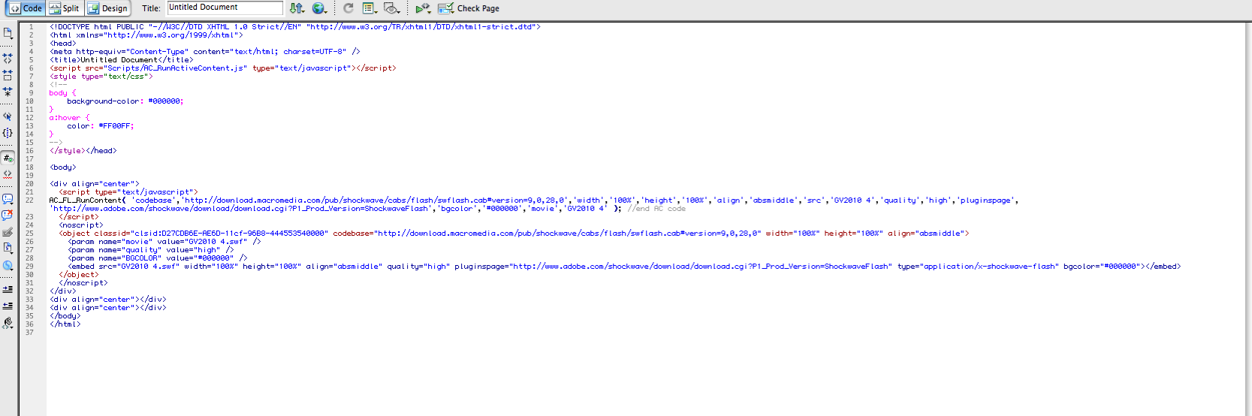
Task: Click the //end AC code comment
Action: coord(656,209)
